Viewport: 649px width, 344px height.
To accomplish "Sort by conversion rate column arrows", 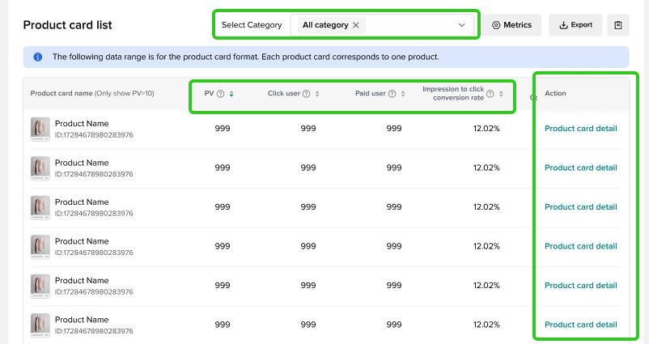I will (502, 94).
